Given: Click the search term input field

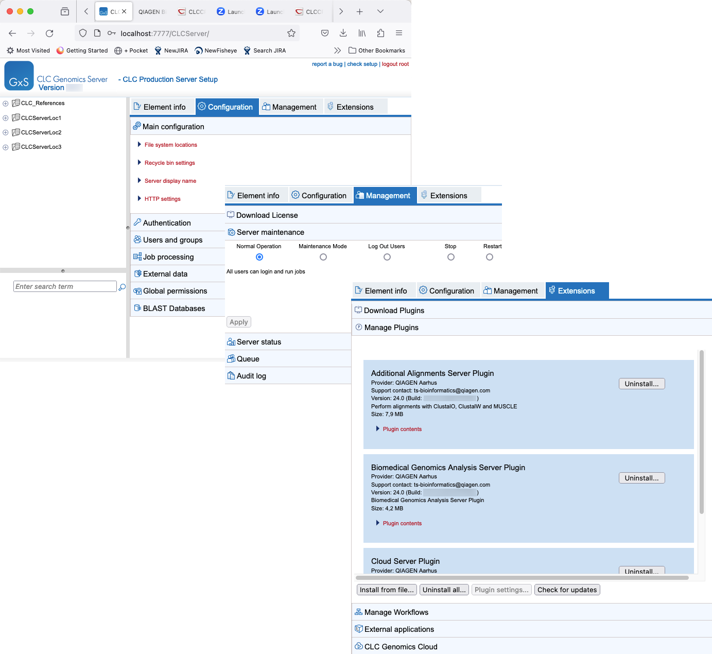Looking at the screenshot, I should coord(64,286).
